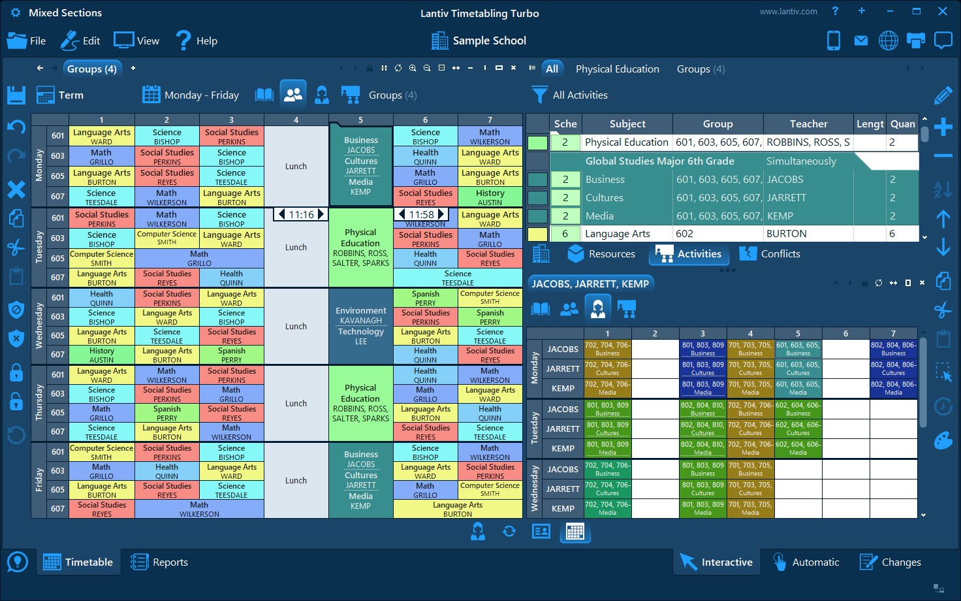Toggle teachers view in main timetable toolbar

tap(322, 95)
